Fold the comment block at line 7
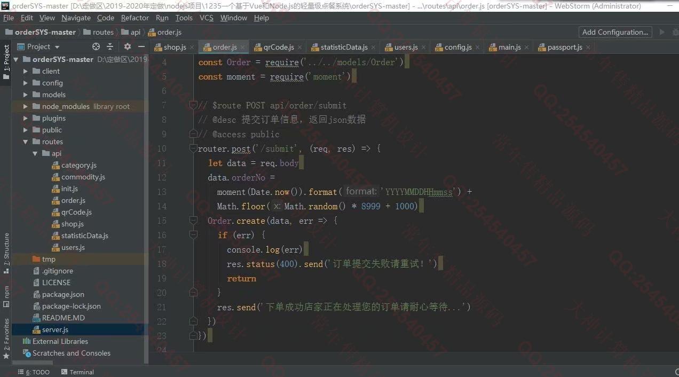Image resolution: width=679 pixels, height=377 pixels. [194, 105]
